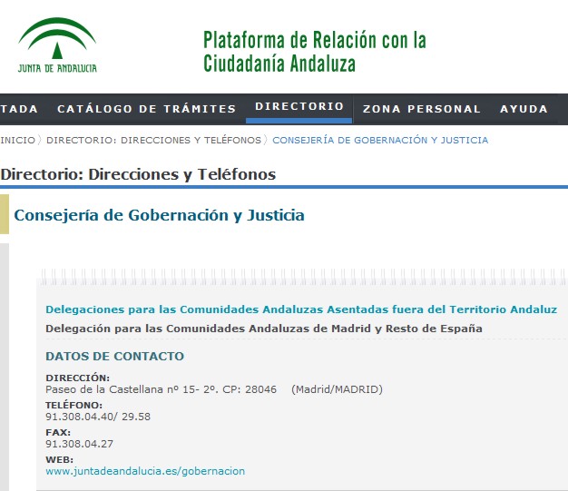Click Delegación de Madrid y Resto de España
This screenshot has width=568, height=491.
coord(263,328)
